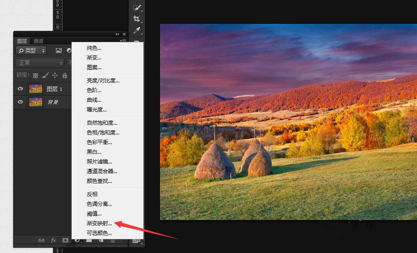Open Layers panel flyout menu icon
Screen dimensions: 417x253
pyautogui.click(x=123, y=41)
